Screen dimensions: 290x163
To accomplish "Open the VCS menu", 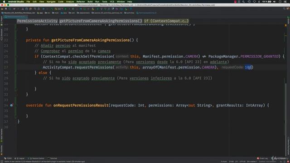I will 112,2.
